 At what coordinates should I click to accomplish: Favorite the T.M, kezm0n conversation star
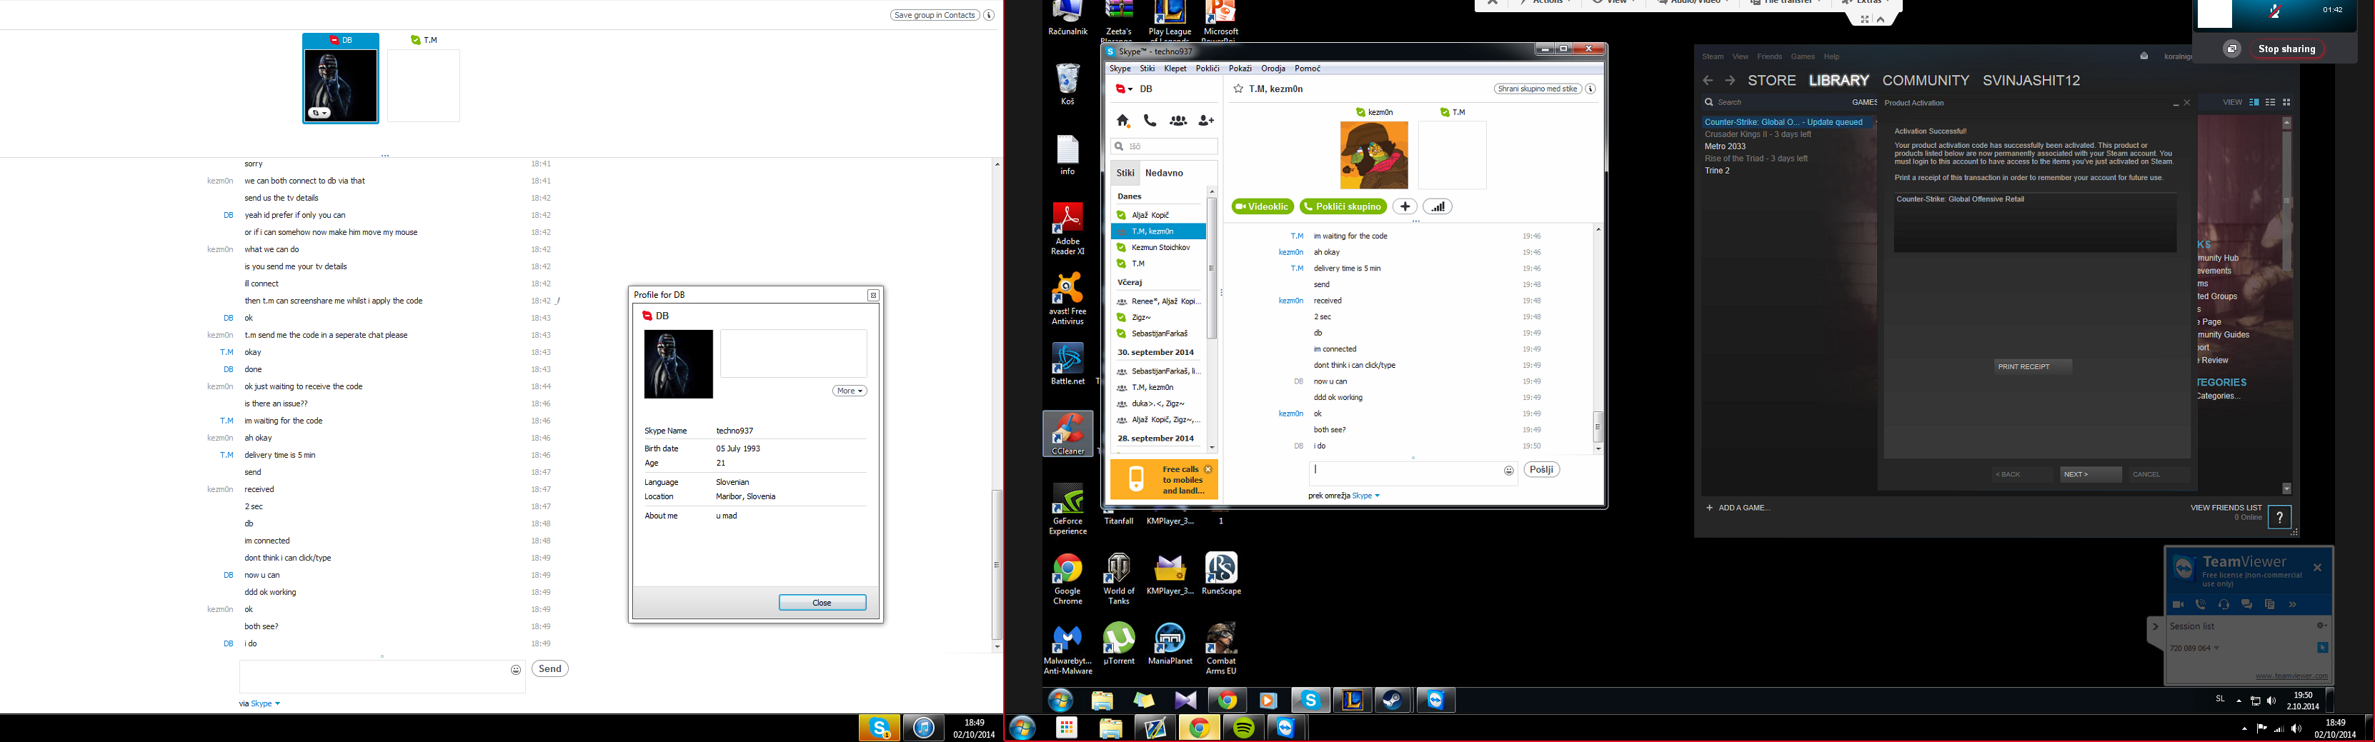tap(1238, 89)
